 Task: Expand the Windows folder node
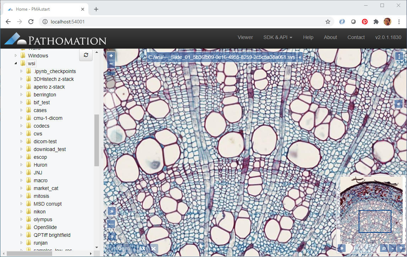16,56
